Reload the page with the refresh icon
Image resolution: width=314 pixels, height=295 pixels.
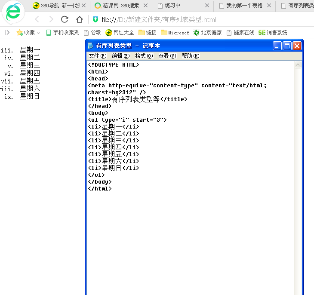click(65, 19)
